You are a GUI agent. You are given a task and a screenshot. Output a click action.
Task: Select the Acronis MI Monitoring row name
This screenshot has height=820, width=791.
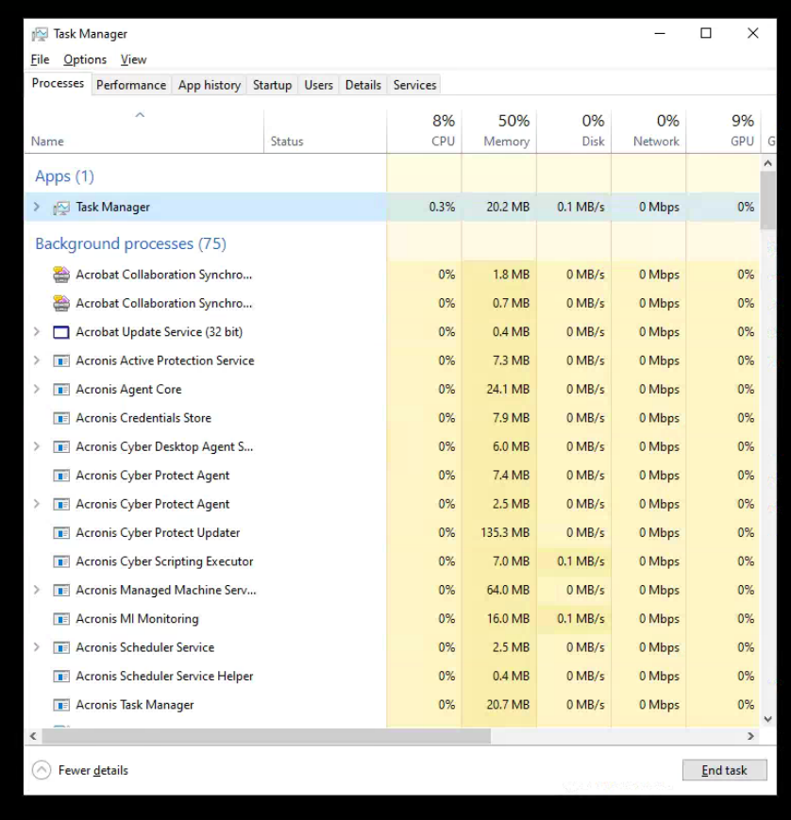click(x=137, y=619)
